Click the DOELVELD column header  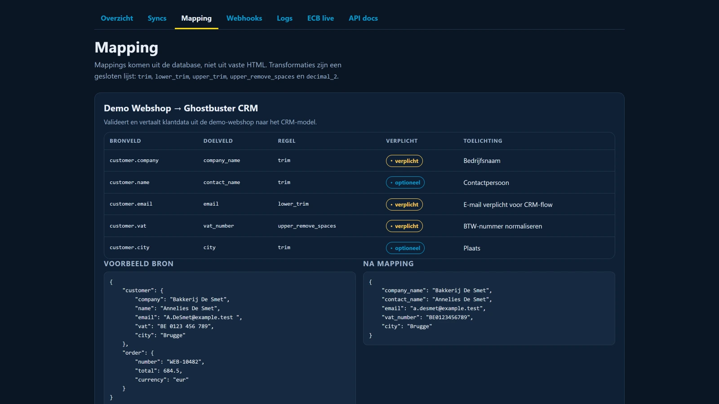click(218, 141)
